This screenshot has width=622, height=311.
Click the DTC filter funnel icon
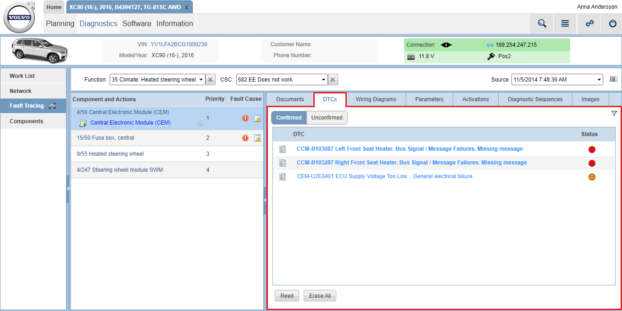[614, 114]
